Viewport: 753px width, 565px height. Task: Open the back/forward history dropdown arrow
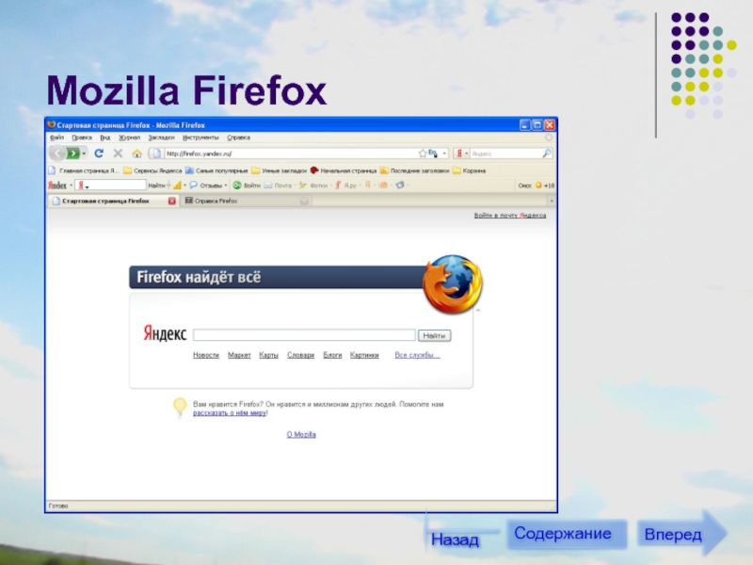pyautogui.click(x=84, y=153)
